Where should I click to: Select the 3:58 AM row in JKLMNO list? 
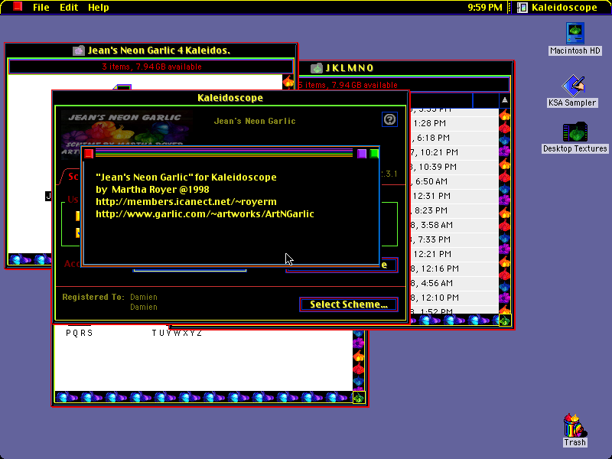tap(454, 225)
